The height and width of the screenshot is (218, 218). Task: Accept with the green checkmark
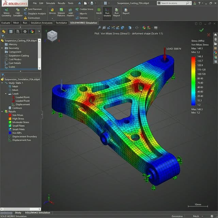pos(201,30)
